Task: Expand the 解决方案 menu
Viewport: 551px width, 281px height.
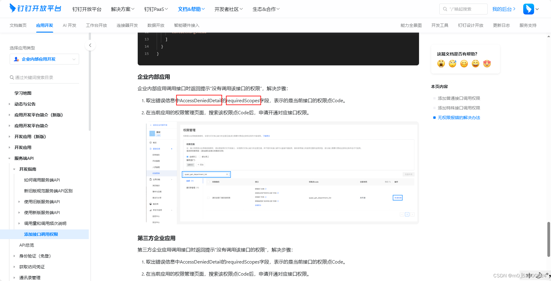Action: [x=123, y=9]
